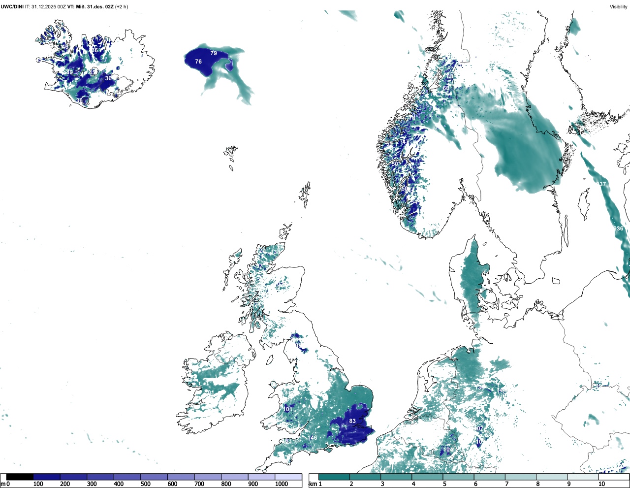Pick the 6–7 km legend colour segment
Screen dimensions: 630x488
(489, 477)
